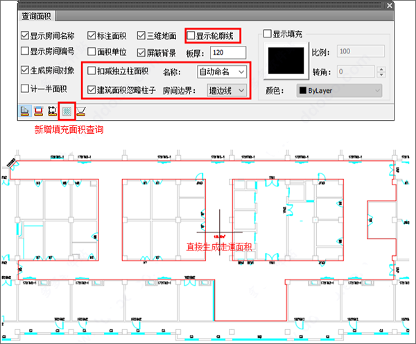Toggle 标注面积 checkbox
416x344 pixels.
coord(92,35)
